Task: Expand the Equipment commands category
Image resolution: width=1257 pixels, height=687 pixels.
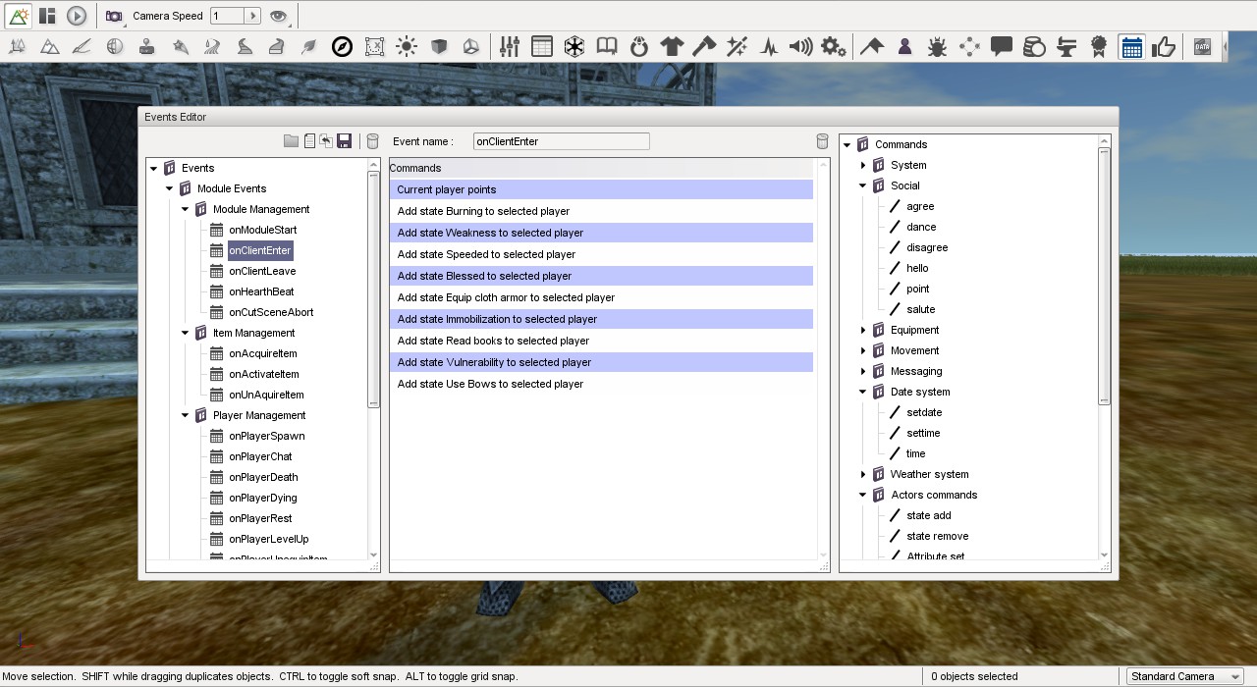Action: pos(863,330)
